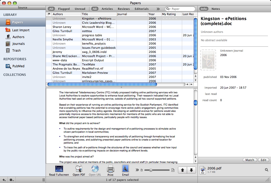Select the ReadMeFirst.rtf row
The image size is (271, 183).
click(120, 69)
